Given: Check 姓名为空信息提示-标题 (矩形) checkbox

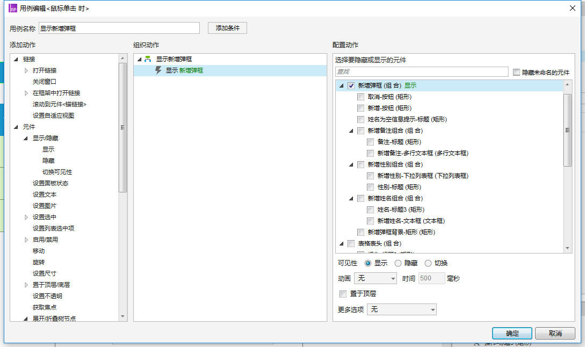Looking at the screenshot, I should click(x=361, y=119).
